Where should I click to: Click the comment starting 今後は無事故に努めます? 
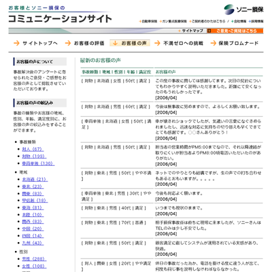[x=207, y=107]
